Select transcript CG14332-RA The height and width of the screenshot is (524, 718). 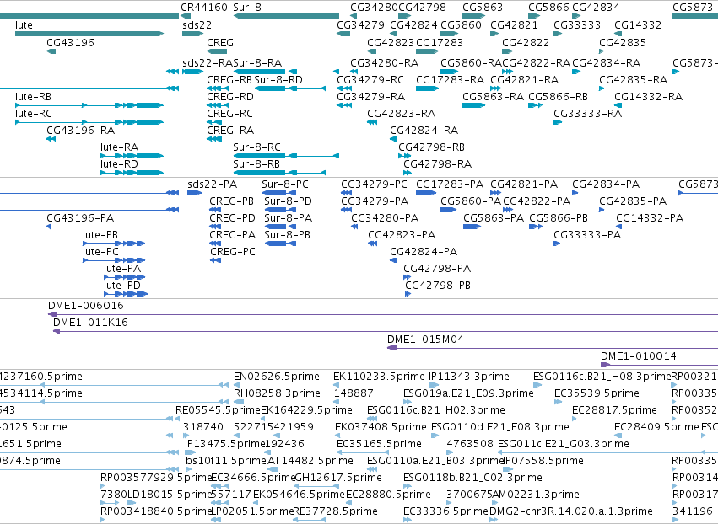click(648, 97)
